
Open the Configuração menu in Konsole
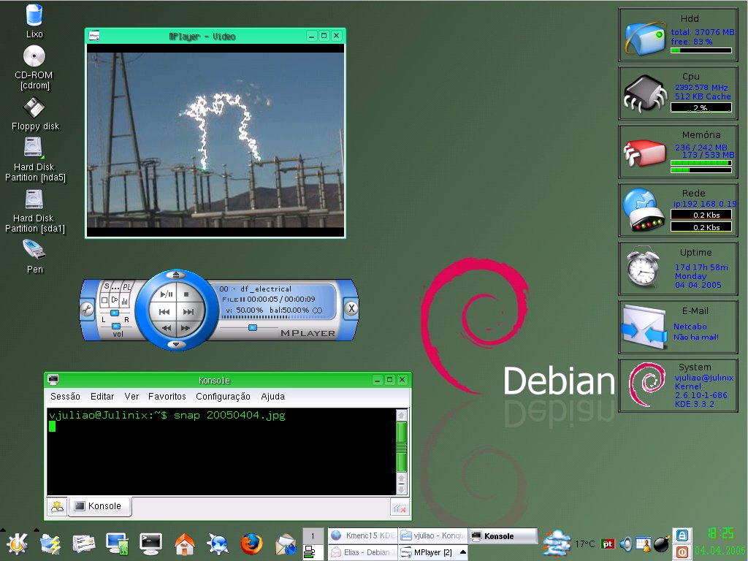[223, 397]
